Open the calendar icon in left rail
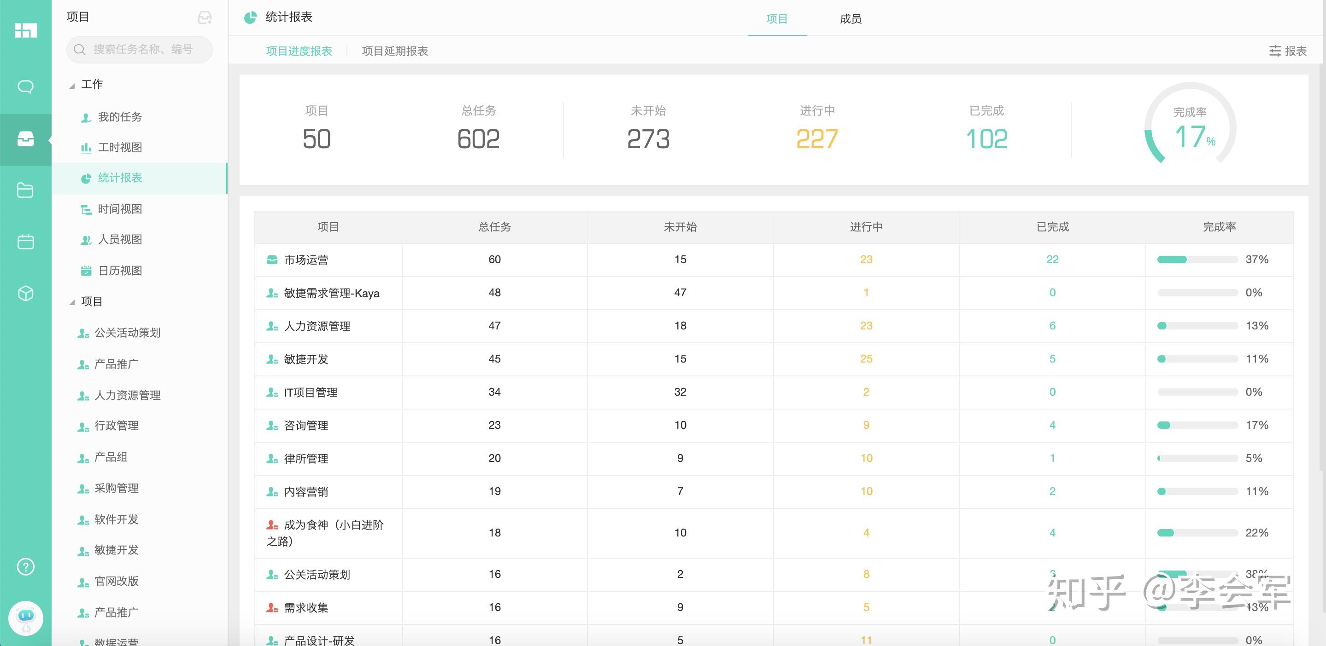 [x=26, y=242]
